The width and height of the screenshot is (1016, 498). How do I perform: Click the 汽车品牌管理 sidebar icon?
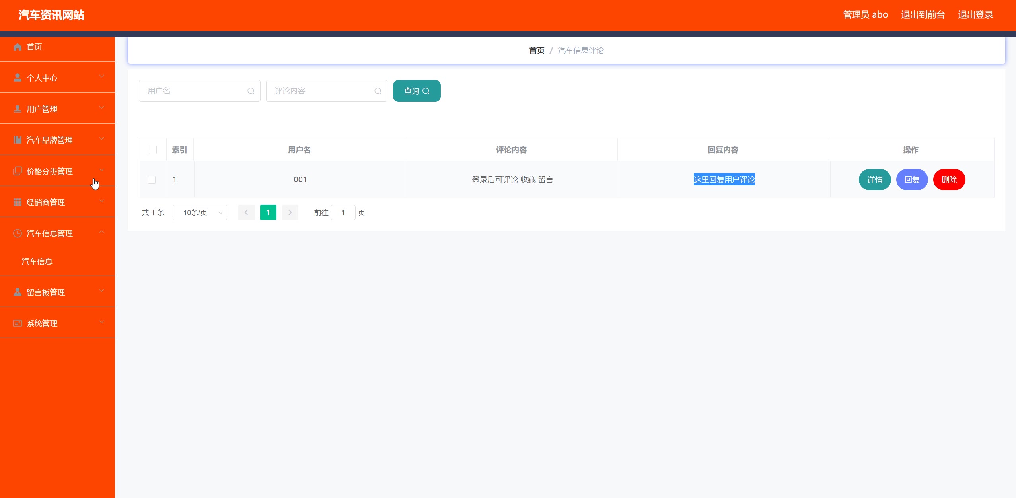pos(17,140)
